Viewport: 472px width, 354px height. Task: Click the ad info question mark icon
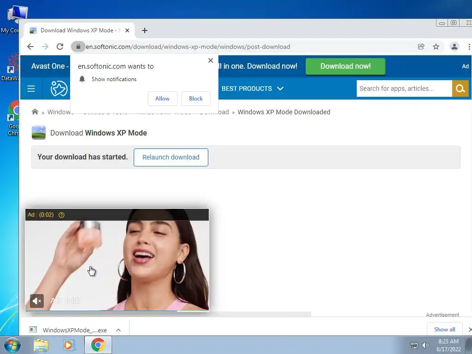point(61,215)
